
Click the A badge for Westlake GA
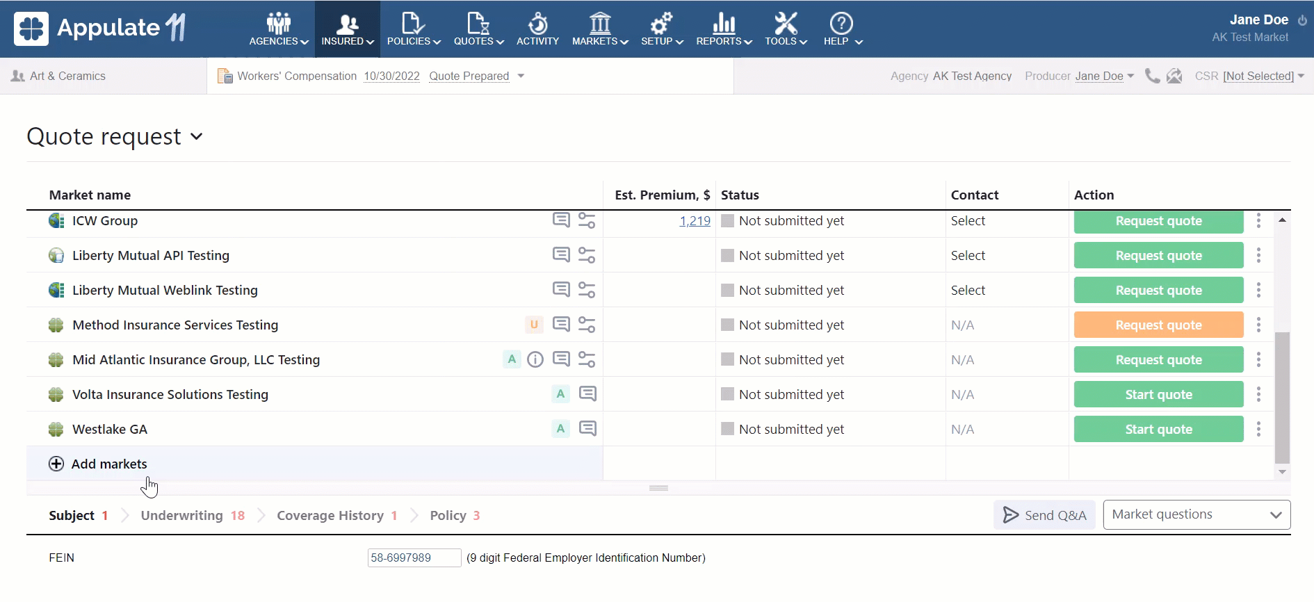560,428
